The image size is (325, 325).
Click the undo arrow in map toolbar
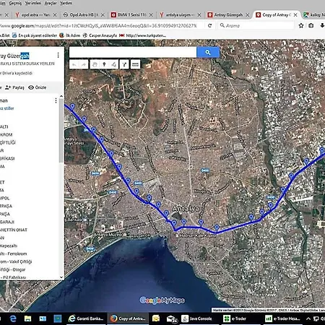[x=74, y=64]
